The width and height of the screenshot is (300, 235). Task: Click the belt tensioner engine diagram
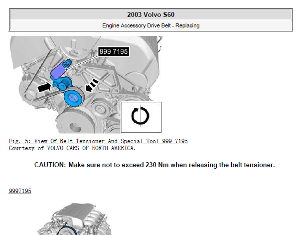pyautogui.click(x=86, y=84)
